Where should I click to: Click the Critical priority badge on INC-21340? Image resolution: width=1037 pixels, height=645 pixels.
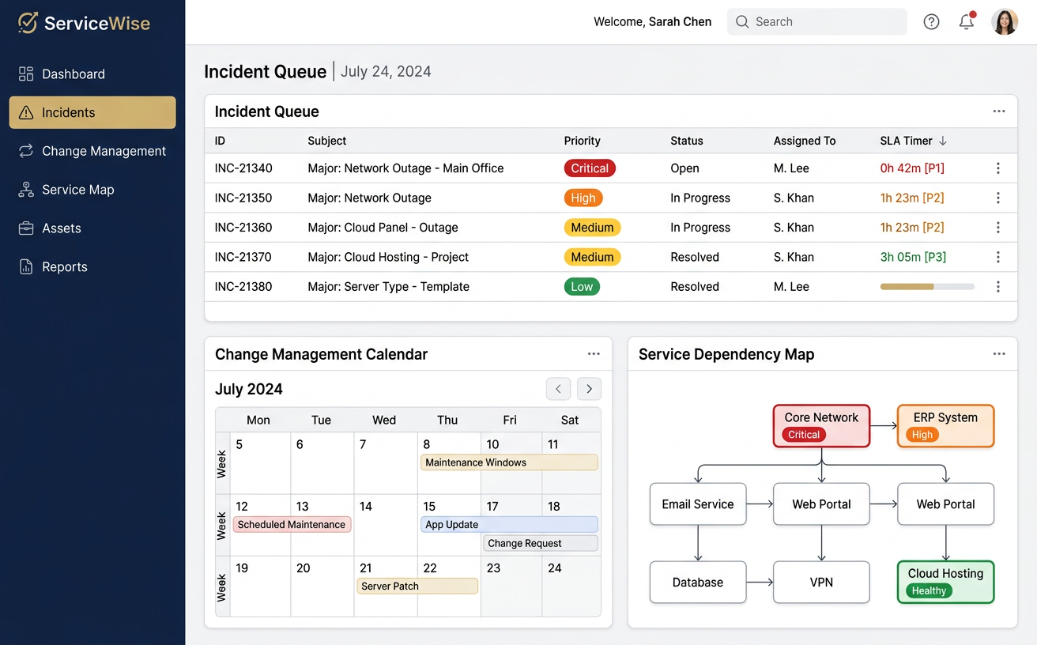[590, 168]
